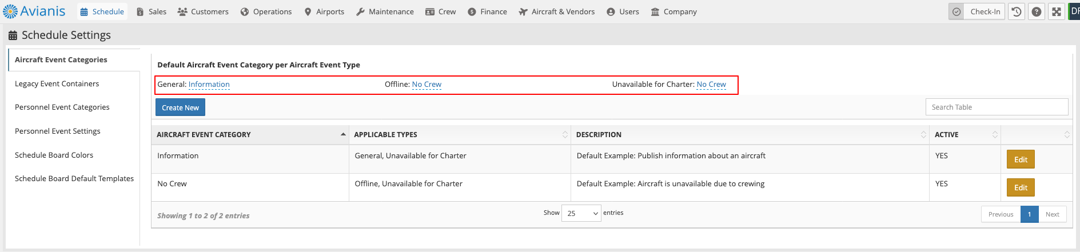Go to the Next table page
This screenshot has height=252, width=1080.
(x=1052, y=214)
